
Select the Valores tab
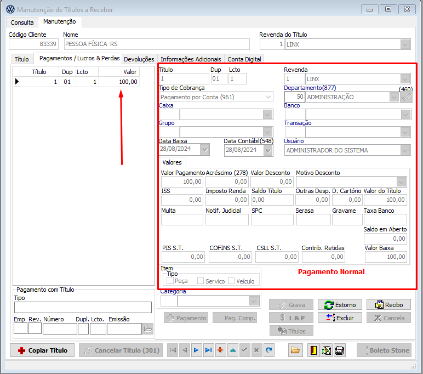click(172, 162)
